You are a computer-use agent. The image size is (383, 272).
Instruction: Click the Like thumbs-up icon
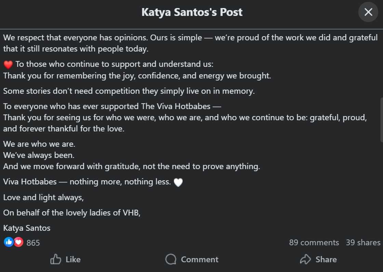pos(55,259)
